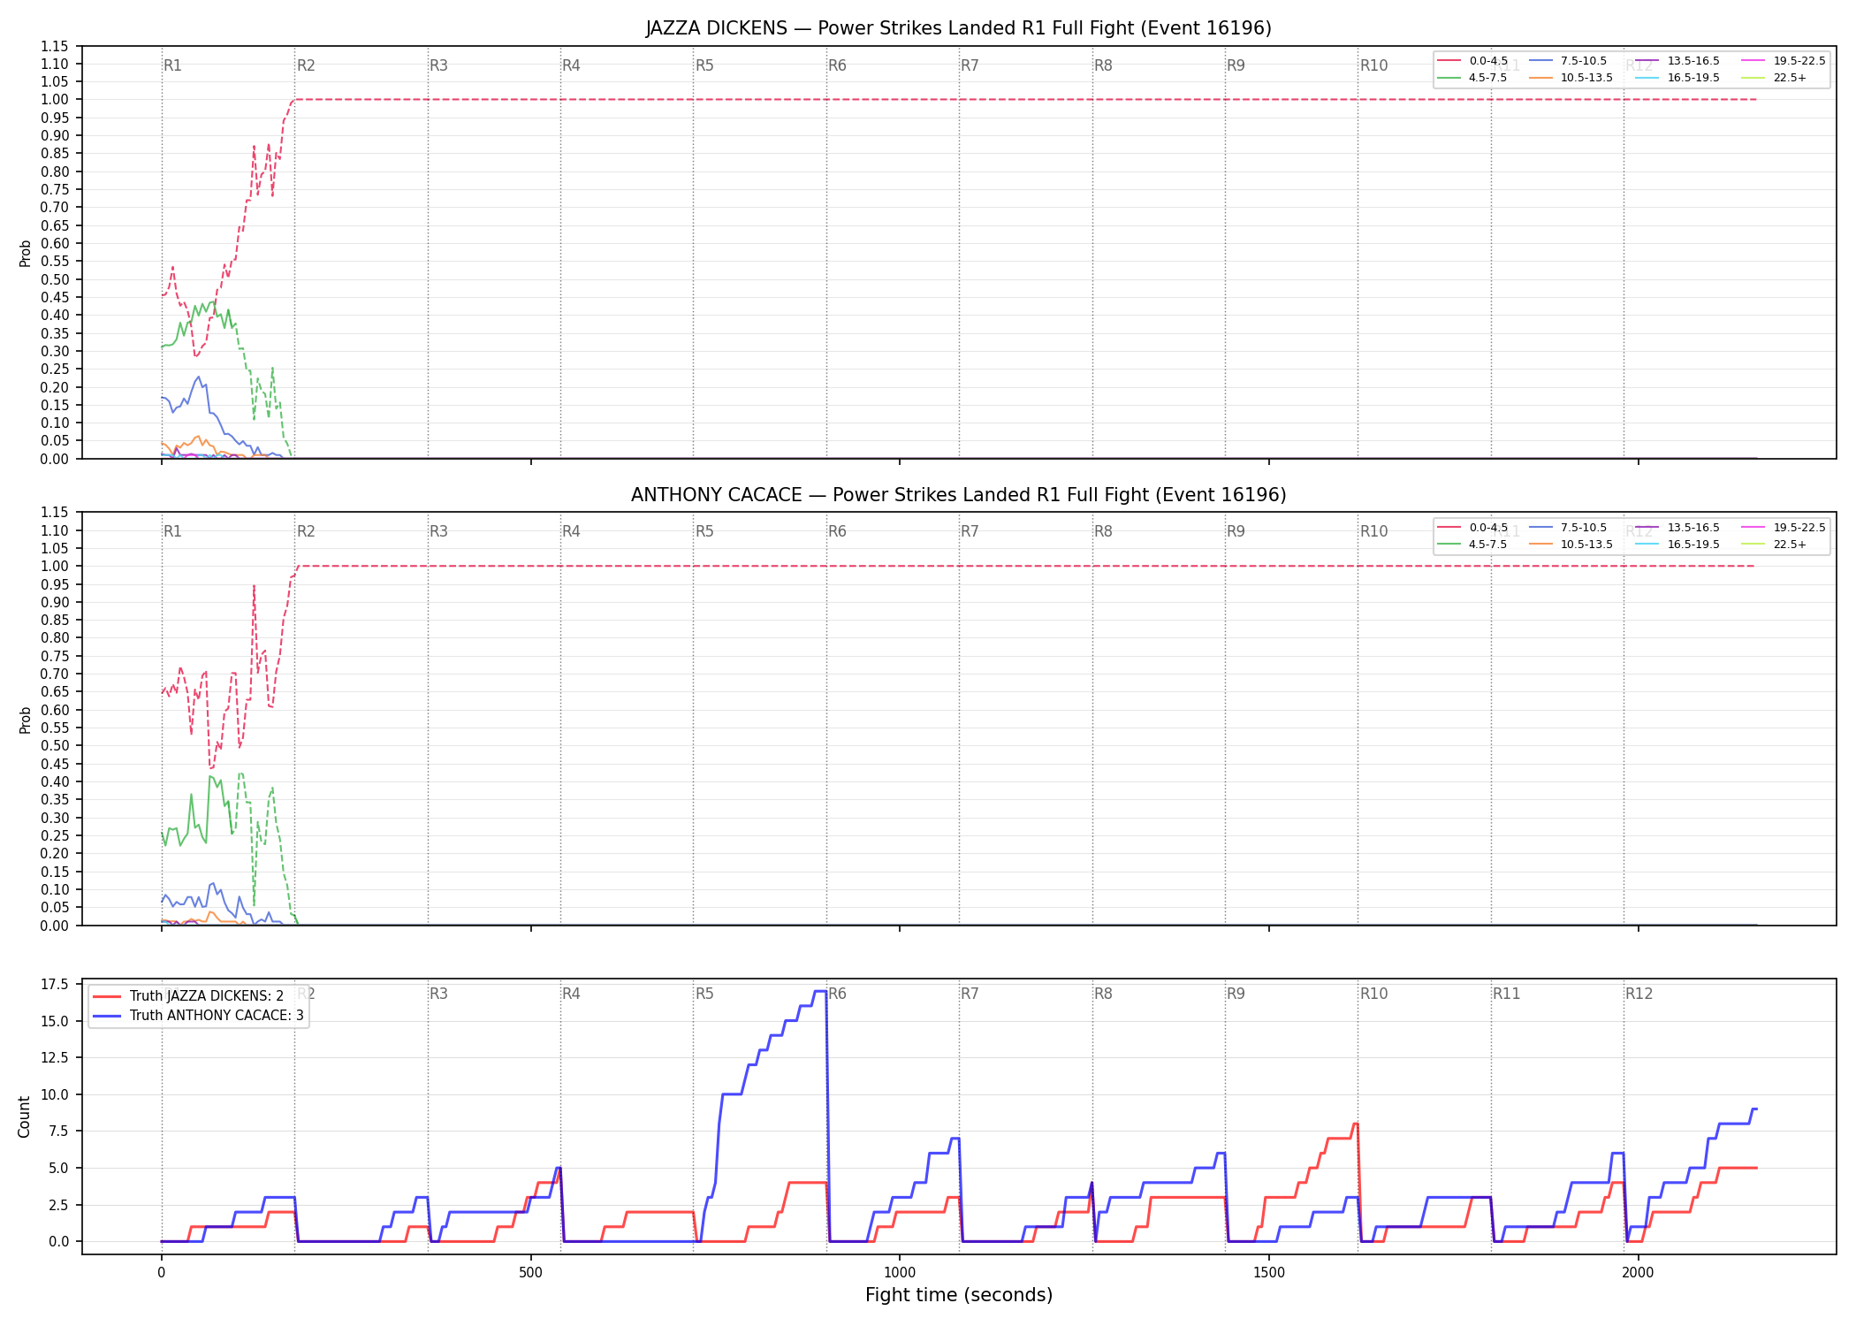The image size is (1856, 1326).
Task: Select 16.5-19.5 legend entry in Dickens chart
Action: (1677, 78)
